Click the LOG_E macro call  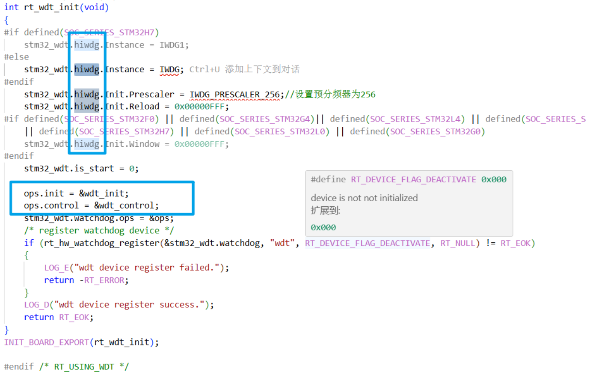point(56,268)
